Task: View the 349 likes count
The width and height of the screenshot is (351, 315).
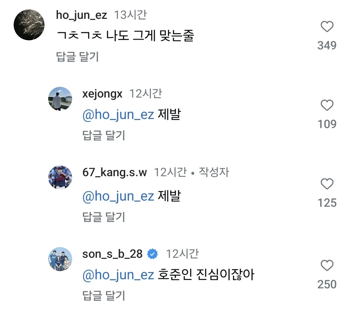Action: click(327, 46)
